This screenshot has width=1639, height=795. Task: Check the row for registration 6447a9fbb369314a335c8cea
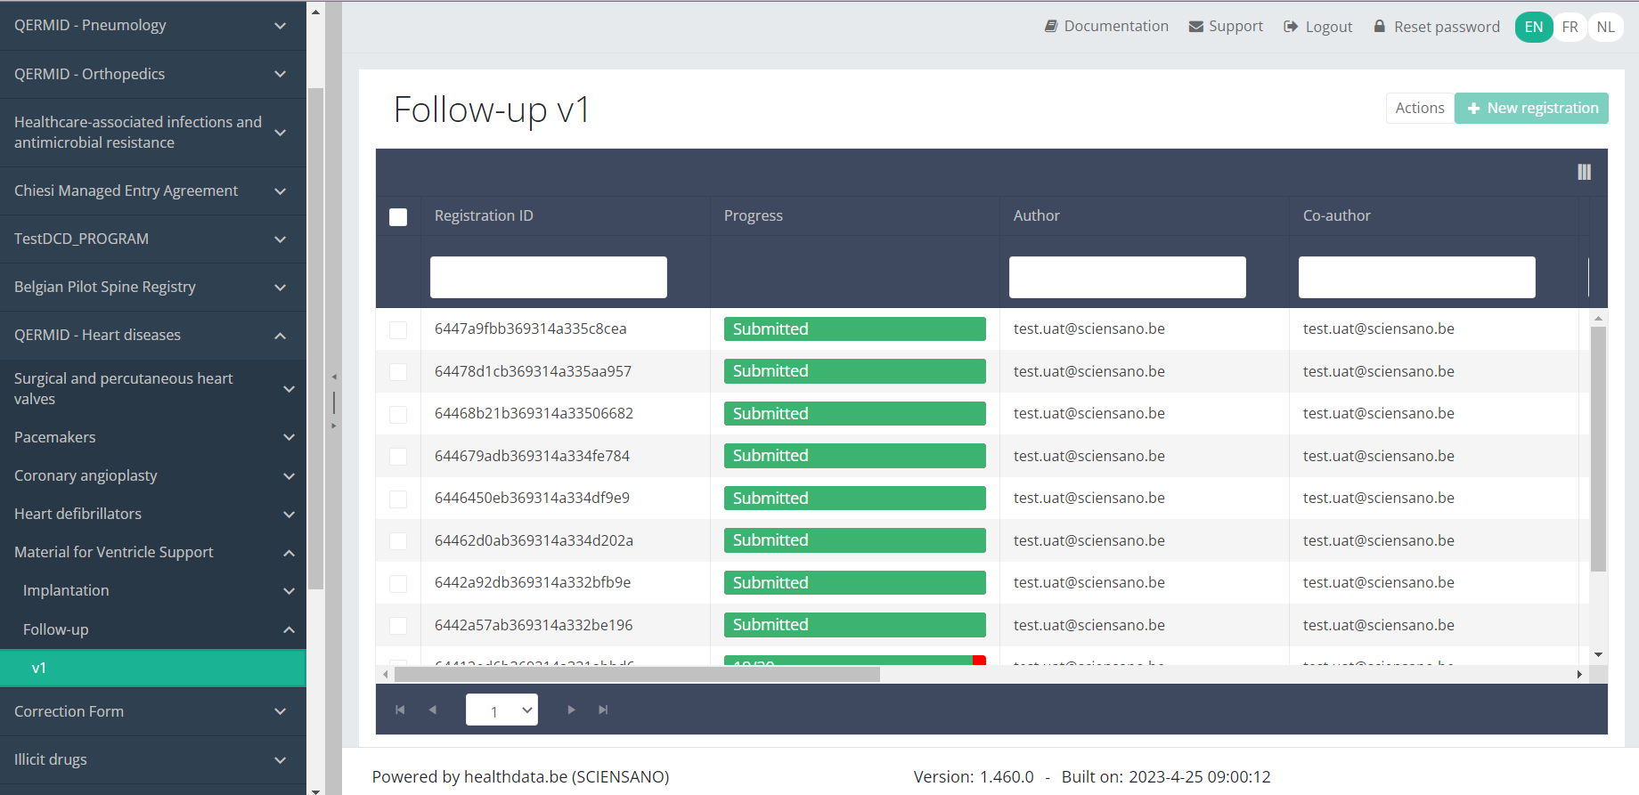pyautogui.click(x=398, y=330)
